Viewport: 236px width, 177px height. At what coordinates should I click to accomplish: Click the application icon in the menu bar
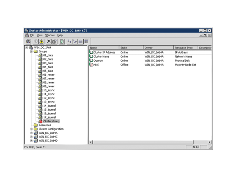pyautogui.click(x=27, y=35)
